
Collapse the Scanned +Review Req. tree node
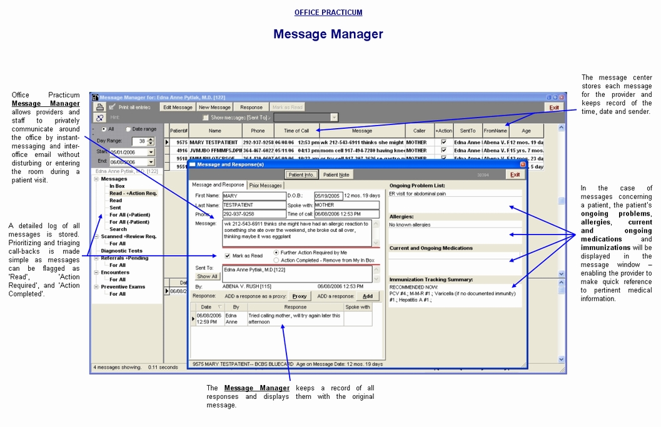click(x=96, y=236)
